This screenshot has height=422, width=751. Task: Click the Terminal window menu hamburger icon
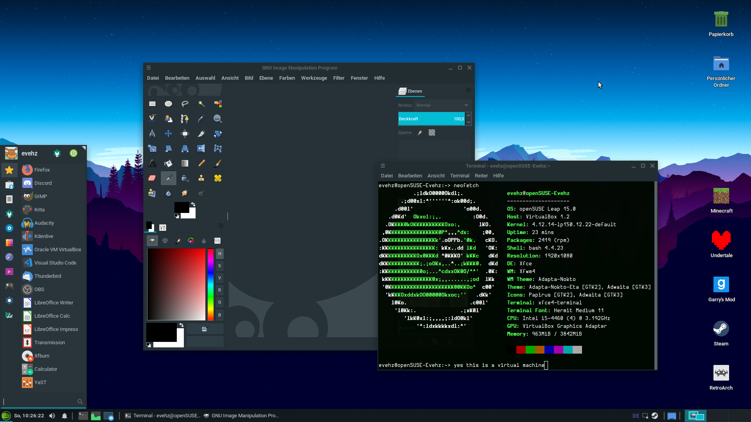click(383, 166)
